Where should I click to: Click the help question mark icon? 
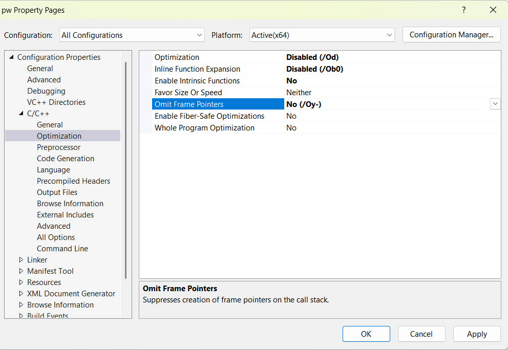pos(464,10)
